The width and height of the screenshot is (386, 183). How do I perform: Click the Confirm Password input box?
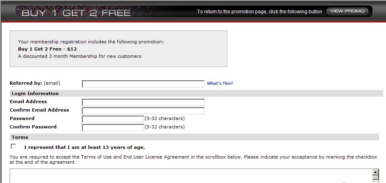tap(113, 128)
